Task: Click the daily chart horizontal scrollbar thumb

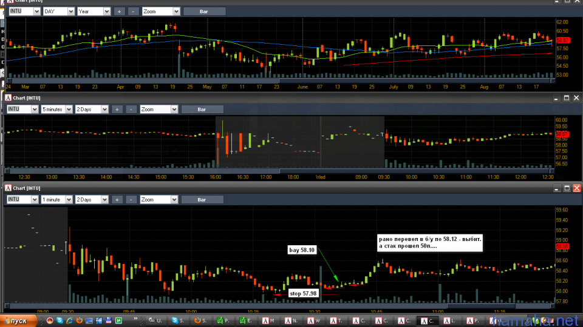Action: click(415, 81)
